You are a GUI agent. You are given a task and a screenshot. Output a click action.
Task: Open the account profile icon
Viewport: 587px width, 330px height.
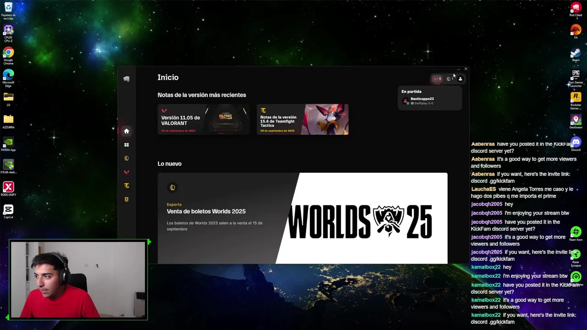pos(460,79)
